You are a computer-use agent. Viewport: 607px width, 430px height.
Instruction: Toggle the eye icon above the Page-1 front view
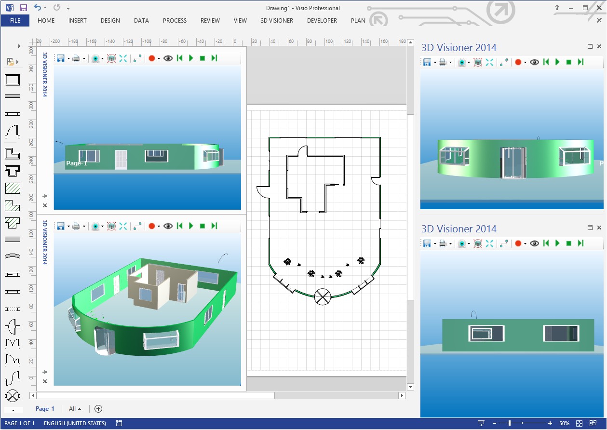[168, 58]
